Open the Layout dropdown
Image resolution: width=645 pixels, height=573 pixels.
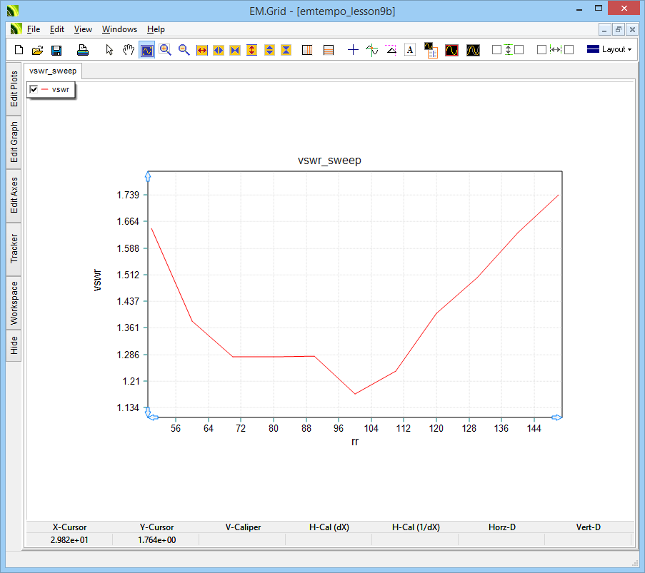click(x=609, y=50)
